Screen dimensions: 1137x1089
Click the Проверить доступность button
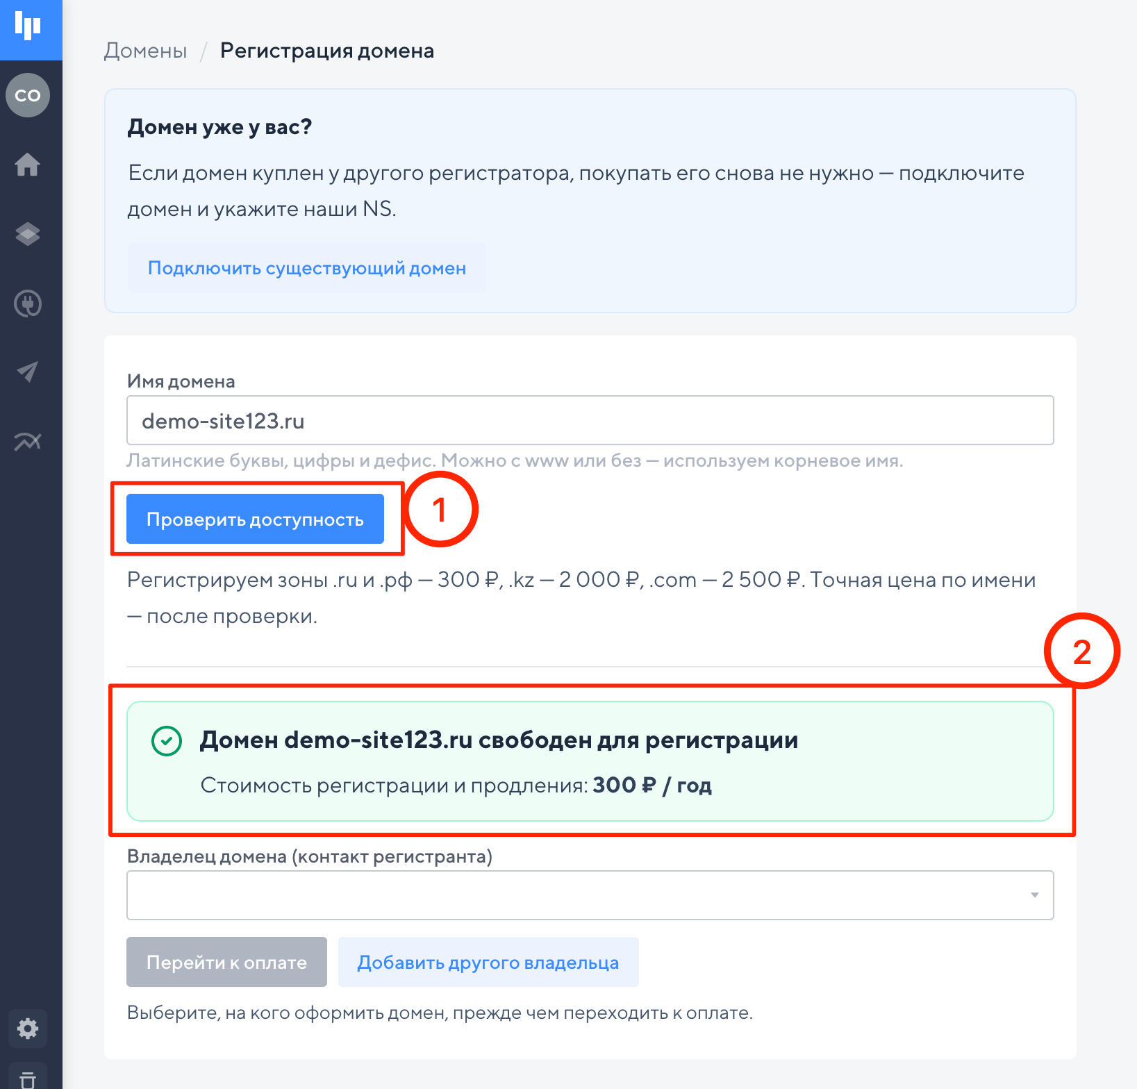pyautogui.click(x=255, y=519)
